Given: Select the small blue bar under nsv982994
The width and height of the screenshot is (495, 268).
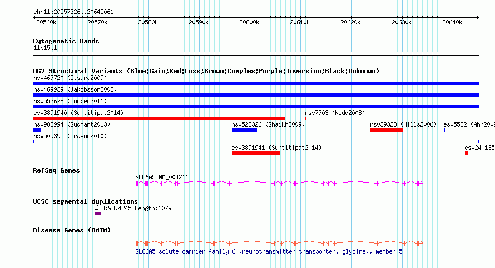Looking at the screenshot, I should tap(37, 130).
